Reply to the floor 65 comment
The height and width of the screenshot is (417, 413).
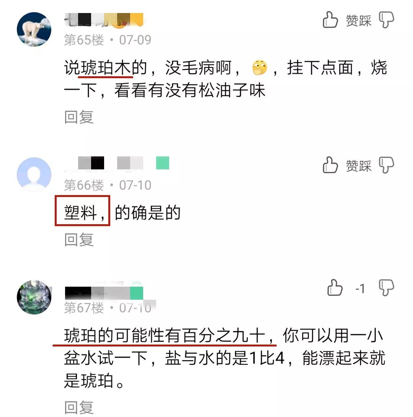coord(79,117)
